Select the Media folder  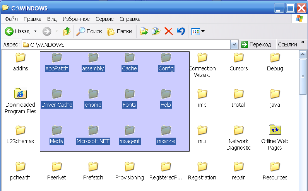pyautogui.click(x=57, y=135)
